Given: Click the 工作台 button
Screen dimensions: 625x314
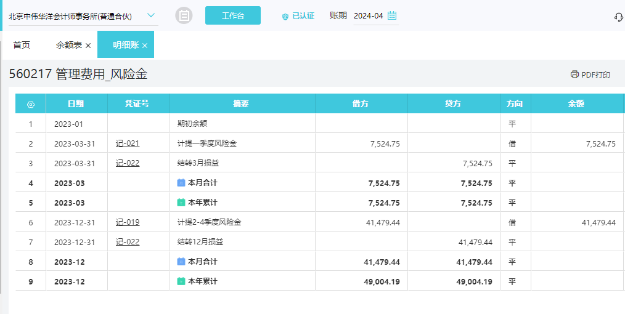Looking at the screenshot, I should coord(232,16).
